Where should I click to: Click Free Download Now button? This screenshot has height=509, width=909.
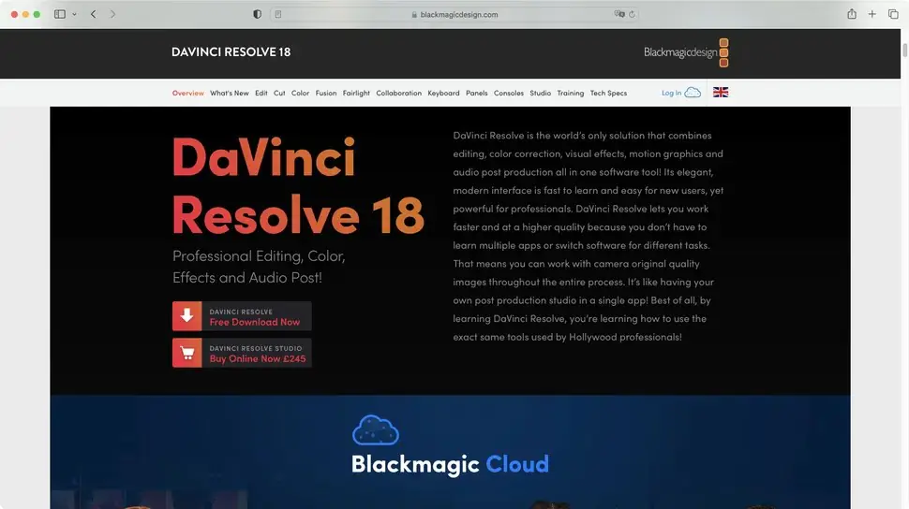coord(242,315)
